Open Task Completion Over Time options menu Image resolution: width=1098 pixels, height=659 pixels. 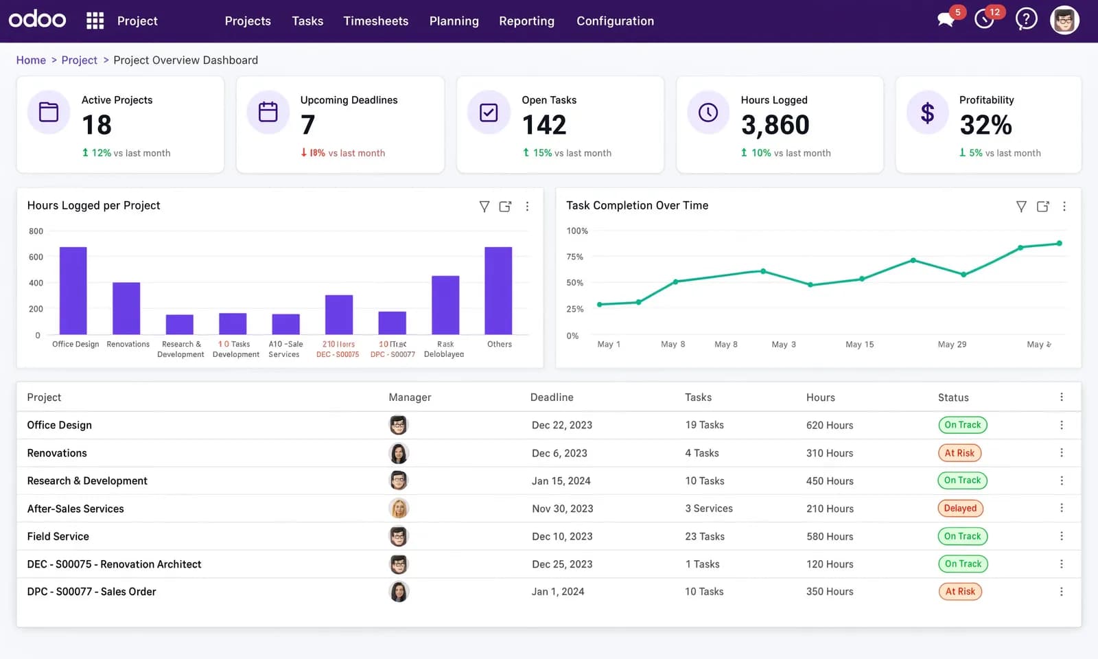pyautogui.click(x=1064, y=206)
